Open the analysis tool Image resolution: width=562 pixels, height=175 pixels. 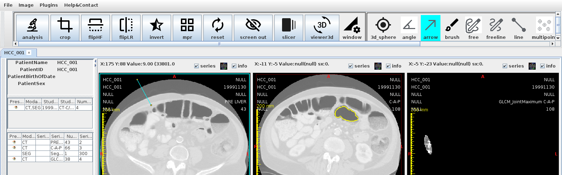click(32, 28)
